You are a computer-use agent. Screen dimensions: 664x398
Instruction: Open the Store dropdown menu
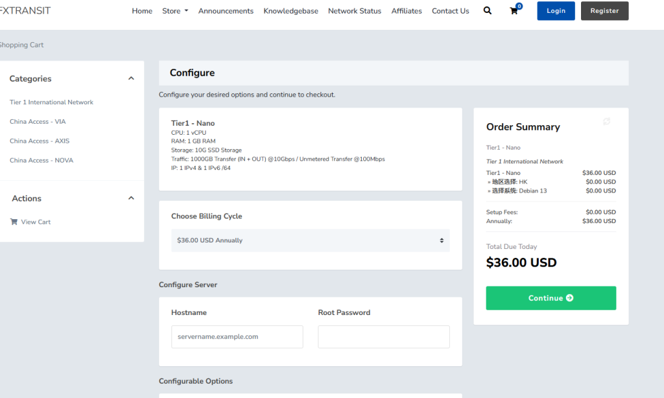[175, 11]
